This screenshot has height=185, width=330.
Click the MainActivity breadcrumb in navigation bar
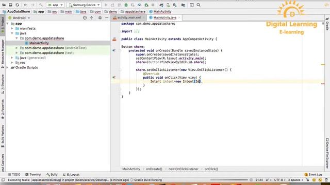(x=160, y=11)
